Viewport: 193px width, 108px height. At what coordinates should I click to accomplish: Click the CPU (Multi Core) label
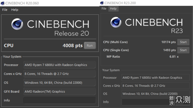[x=115, y=42]
